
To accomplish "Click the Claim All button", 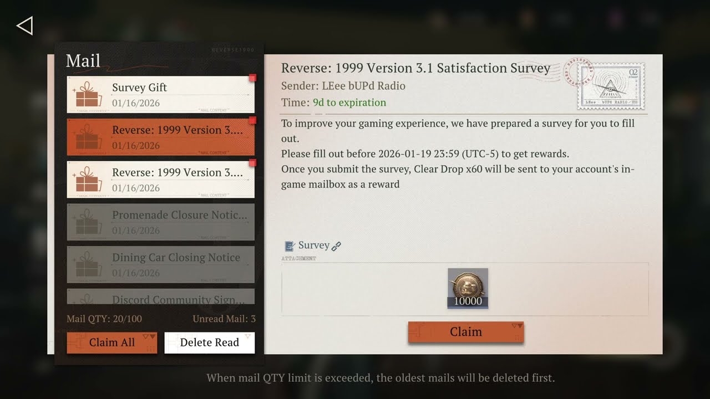I will tap(112, 342).
